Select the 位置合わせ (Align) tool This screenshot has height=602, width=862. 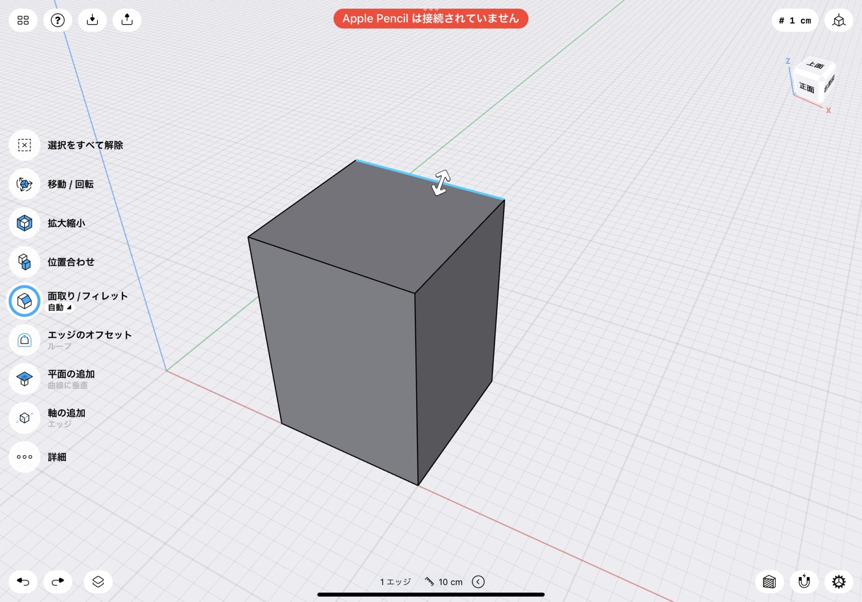pyautogui.click(x=24, y=262)
